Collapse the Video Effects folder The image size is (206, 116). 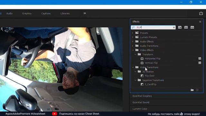(x=133, y=50)
